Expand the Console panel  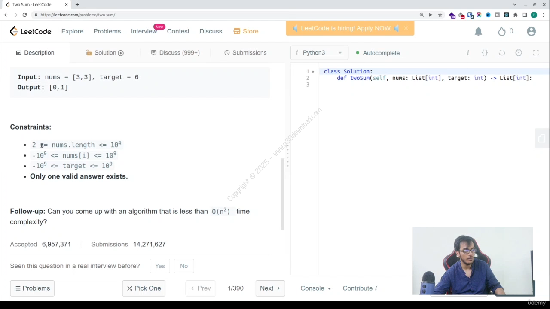(316, 288)
